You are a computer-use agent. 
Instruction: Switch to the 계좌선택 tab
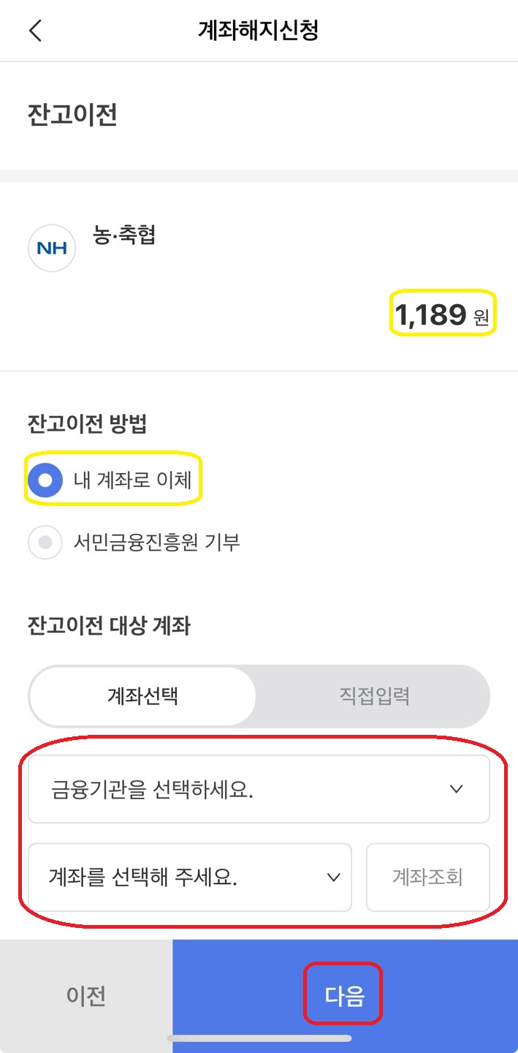[141, 696]
